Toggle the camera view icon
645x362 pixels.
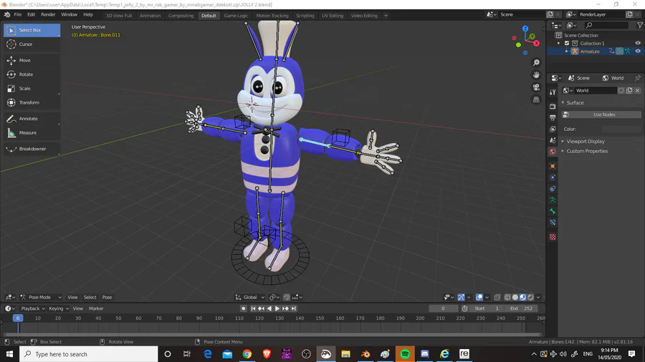[x=536, y=87]
